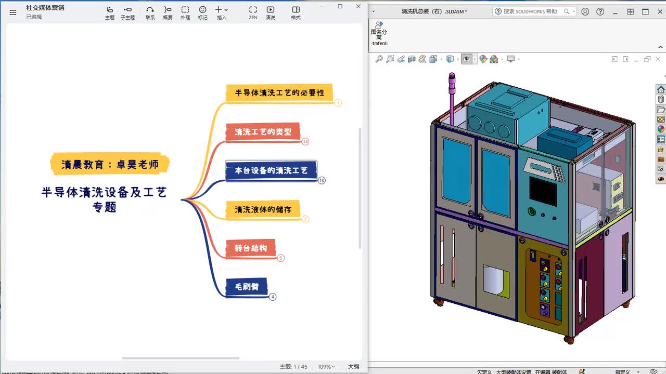Expand 转台结构 via its 5 badge
666x374 pixels.
[281, 258]
